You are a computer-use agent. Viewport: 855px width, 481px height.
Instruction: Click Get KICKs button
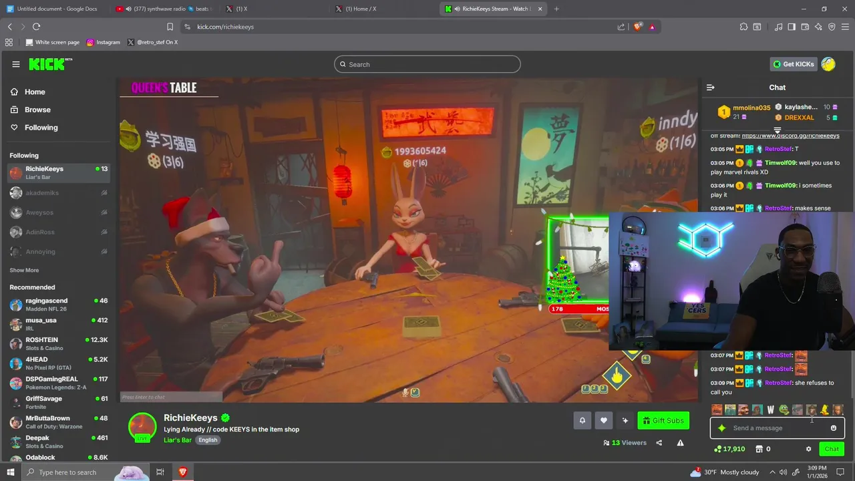point(794,64)
